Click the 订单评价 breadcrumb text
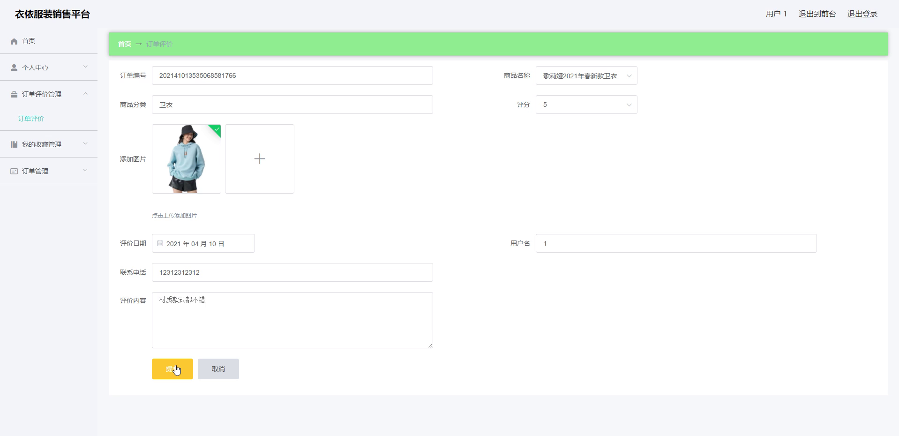This screenshot has height=436, width=899. coord(159,44)
